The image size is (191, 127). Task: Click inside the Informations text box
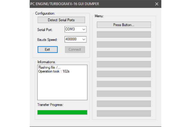pos(62,83)
